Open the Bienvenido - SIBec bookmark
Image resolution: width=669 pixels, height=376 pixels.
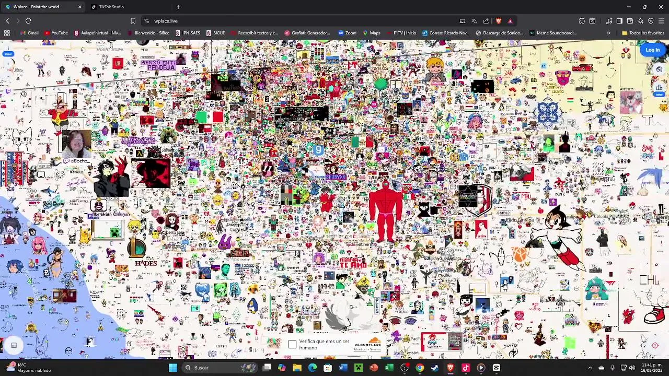(148, 33)
